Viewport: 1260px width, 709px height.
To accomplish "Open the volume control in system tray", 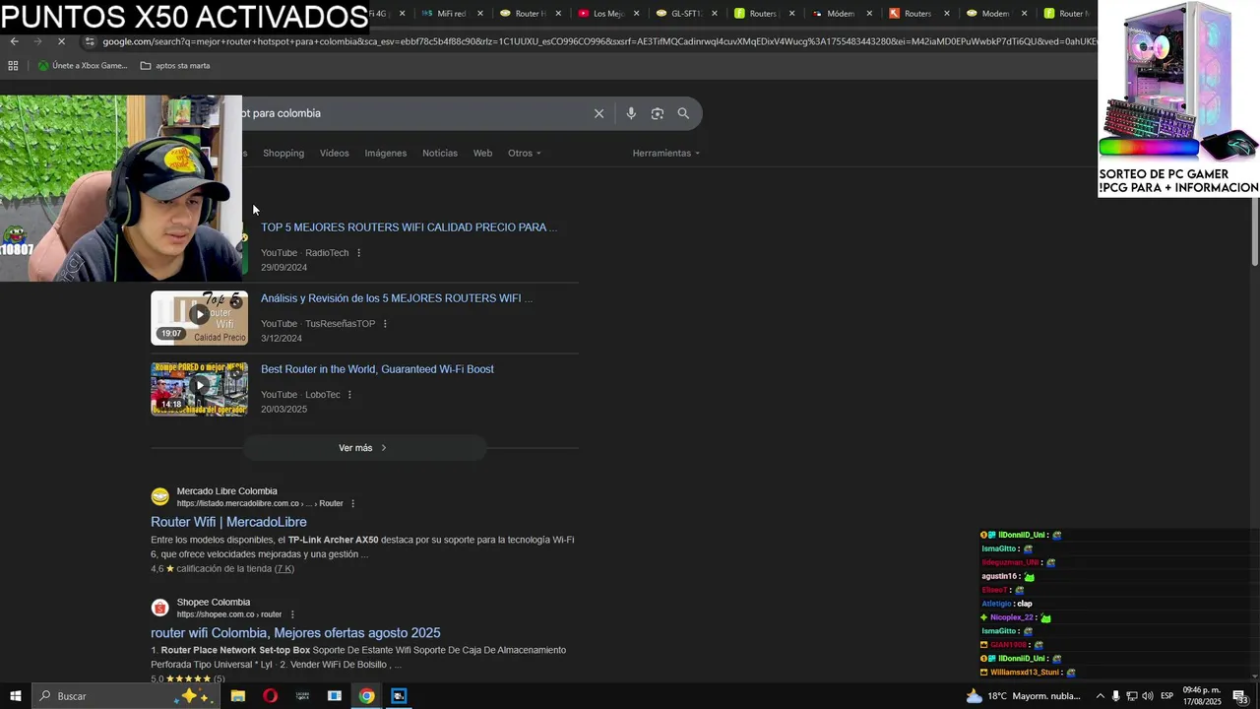I will coord(1148,696).
